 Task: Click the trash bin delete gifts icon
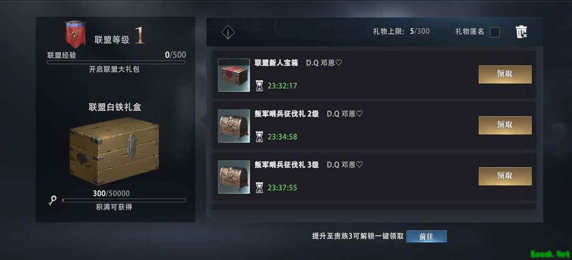pyautogui.click(x=521, y=32)
